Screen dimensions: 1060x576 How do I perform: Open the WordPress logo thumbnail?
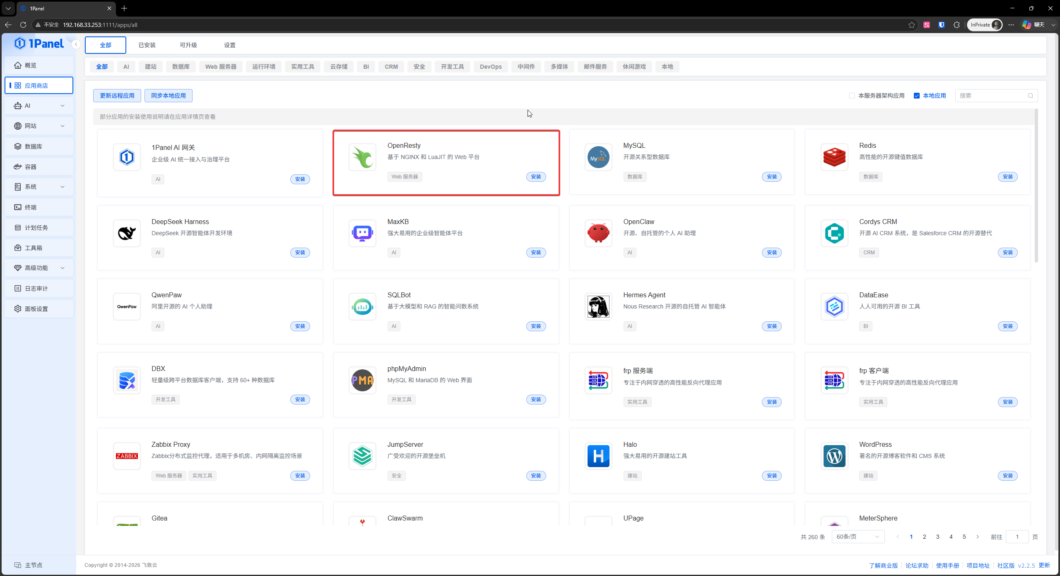pos(834,456)
